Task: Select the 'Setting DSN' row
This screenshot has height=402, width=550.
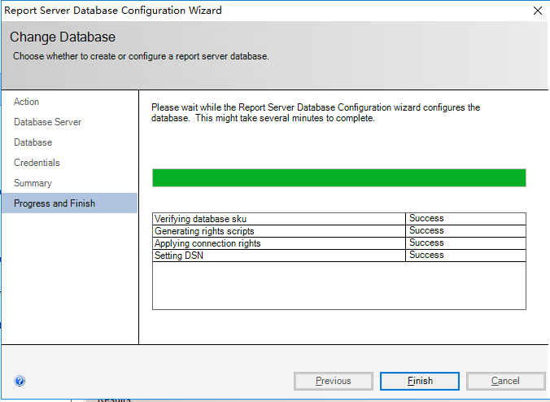Action: [x=338, y=256]
